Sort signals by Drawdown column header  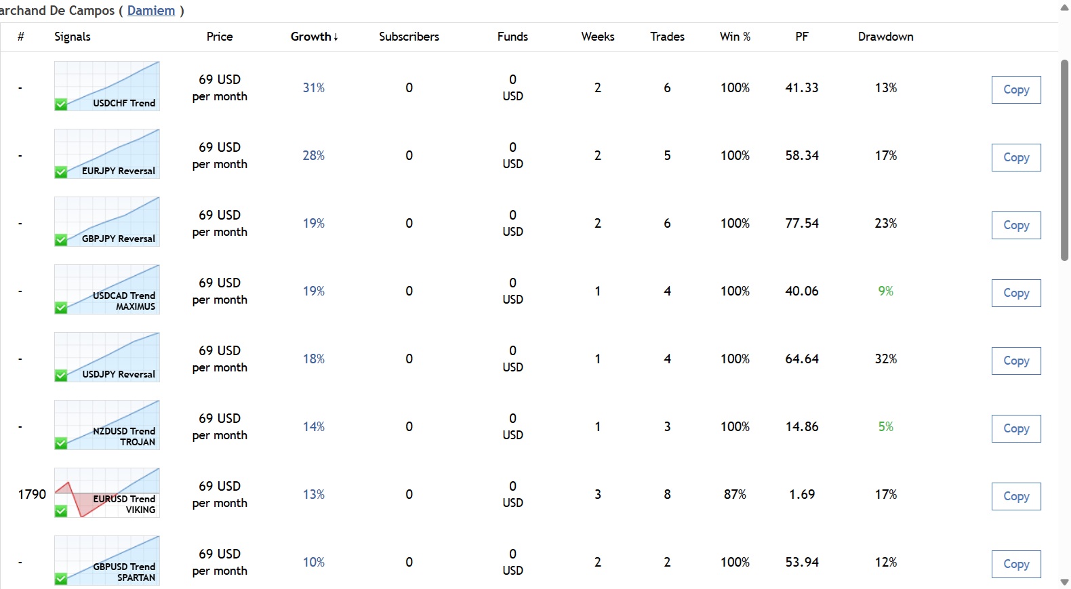[885, 37]
